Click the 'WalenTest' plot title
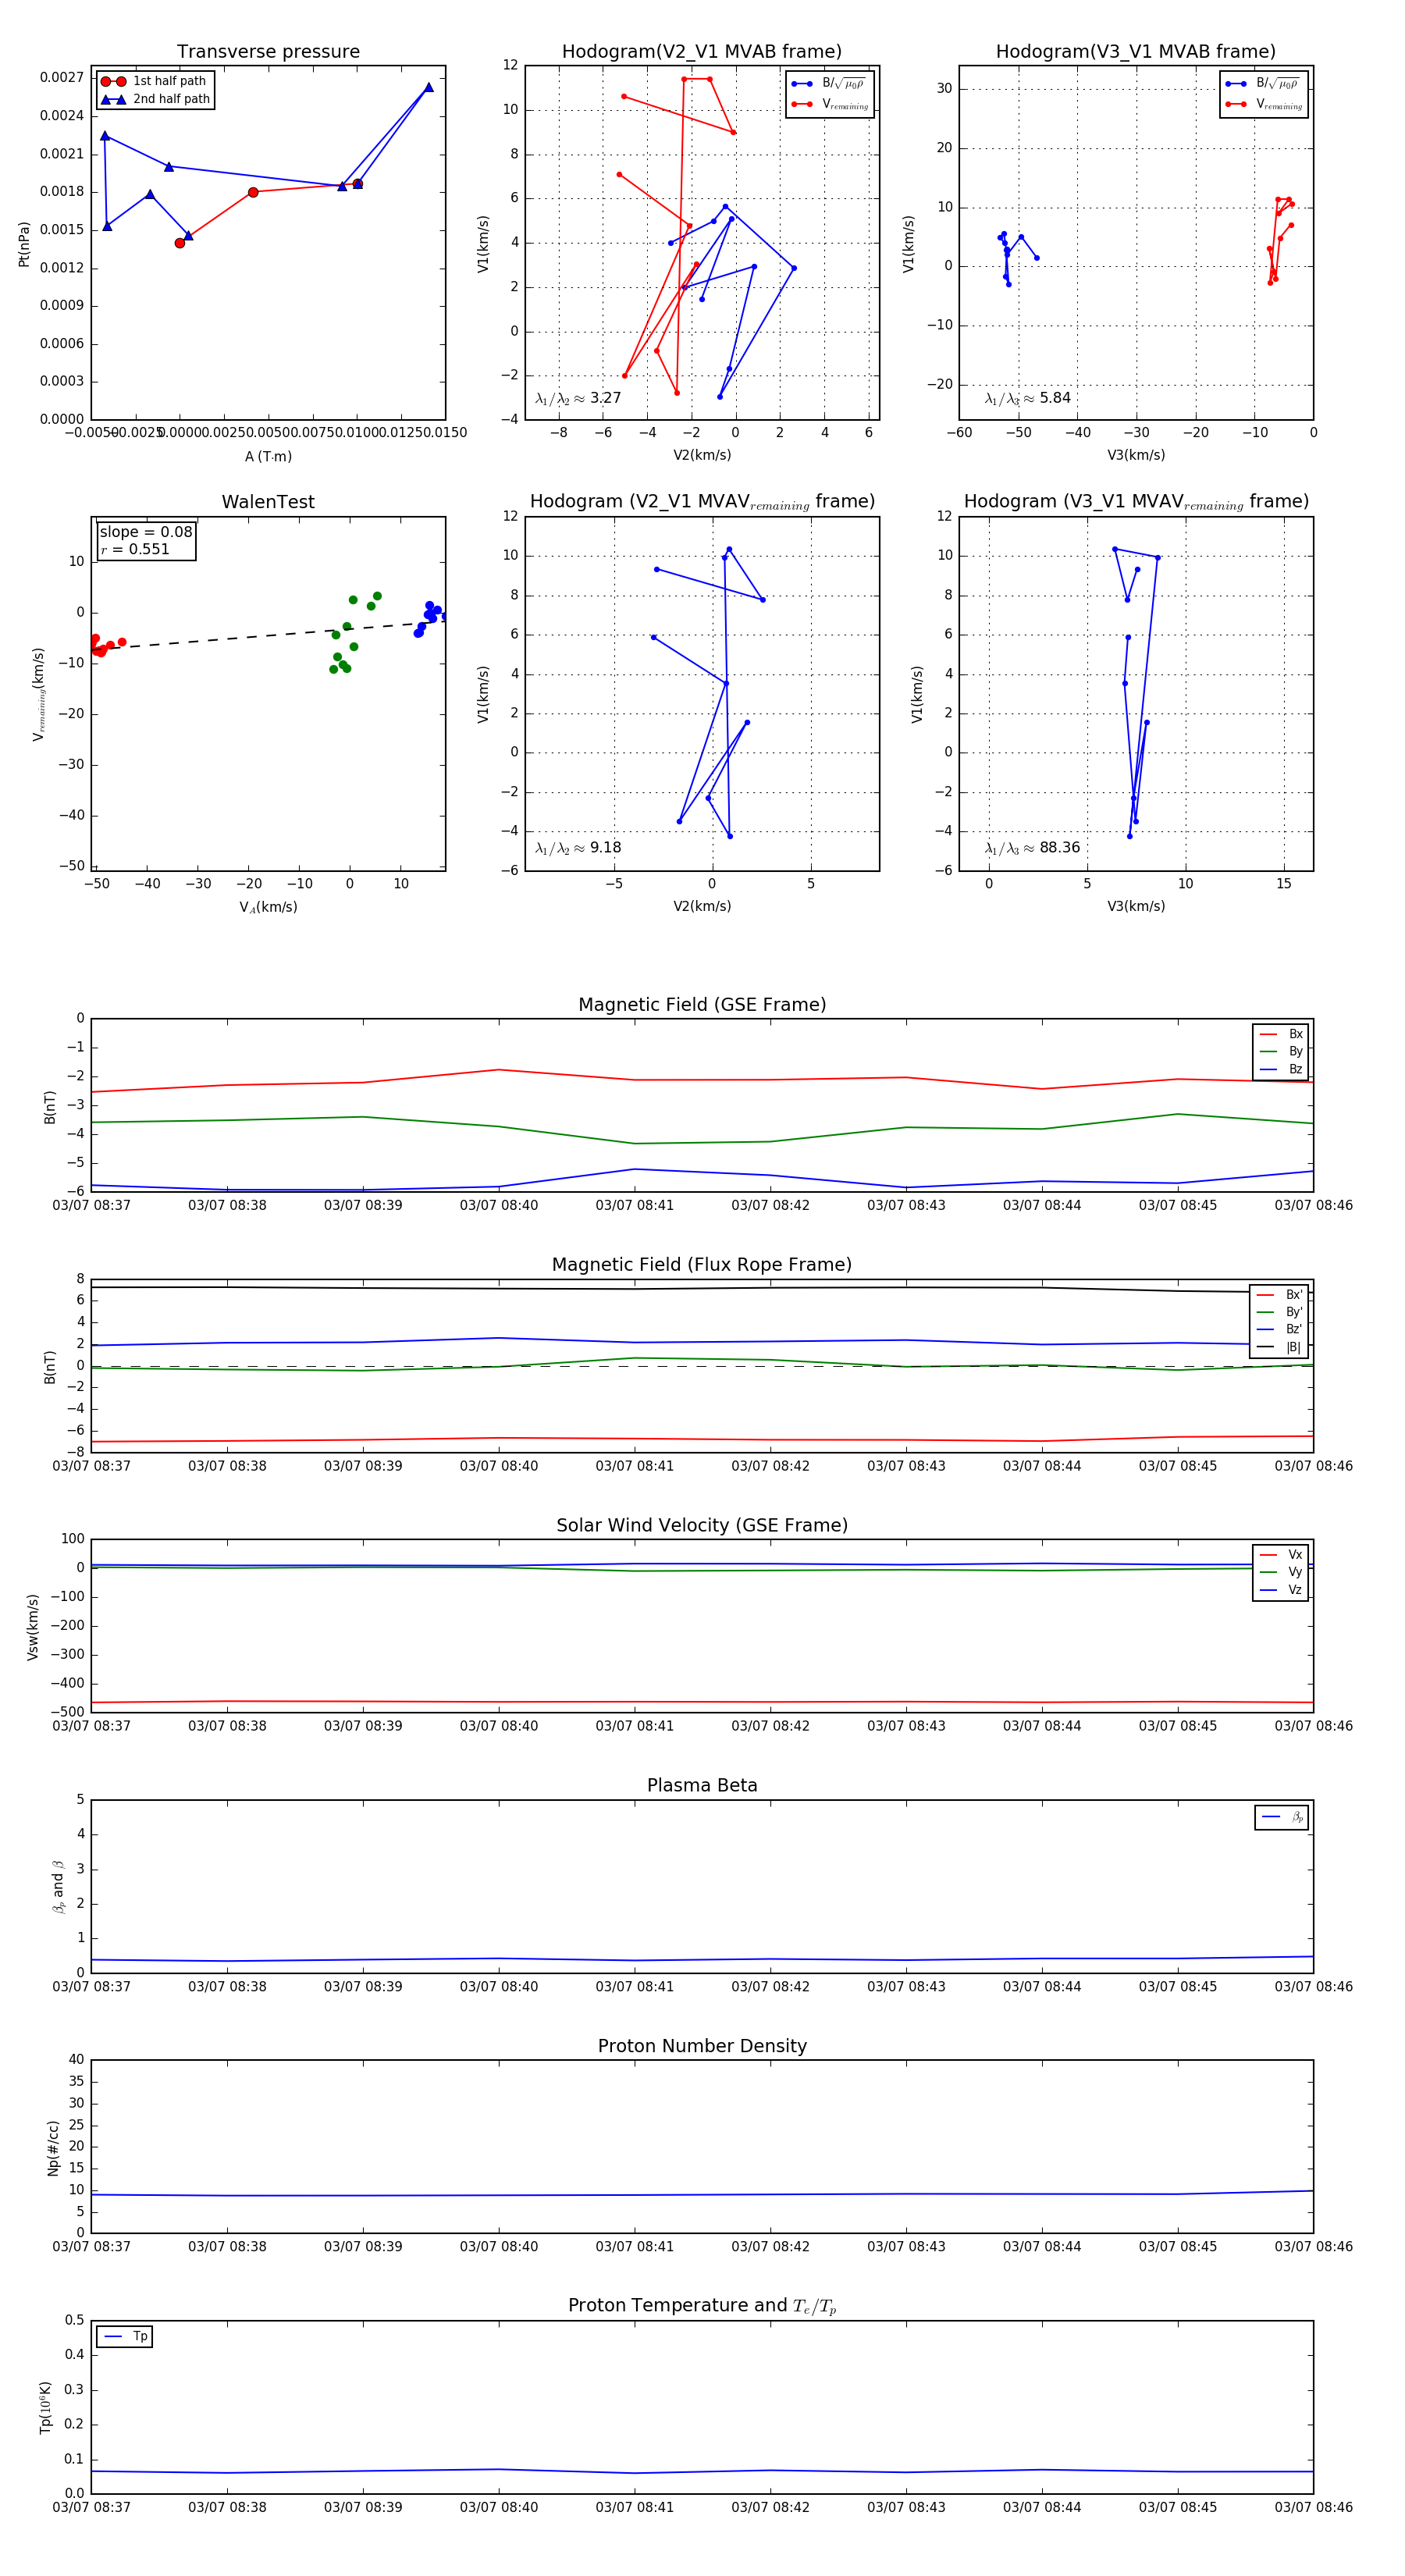Image resolution: width=1405 pixels, height=2576 pixels. pyautogui.click(x=268, y=502)
